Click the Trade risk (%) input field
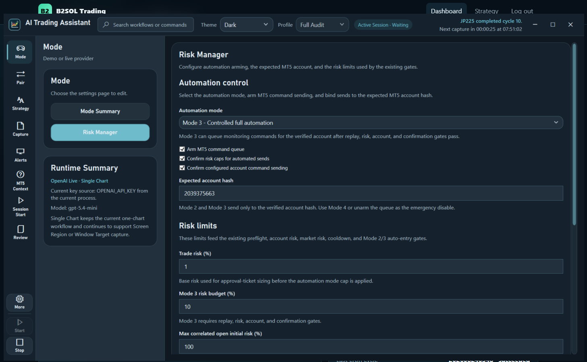 (371, 266)
